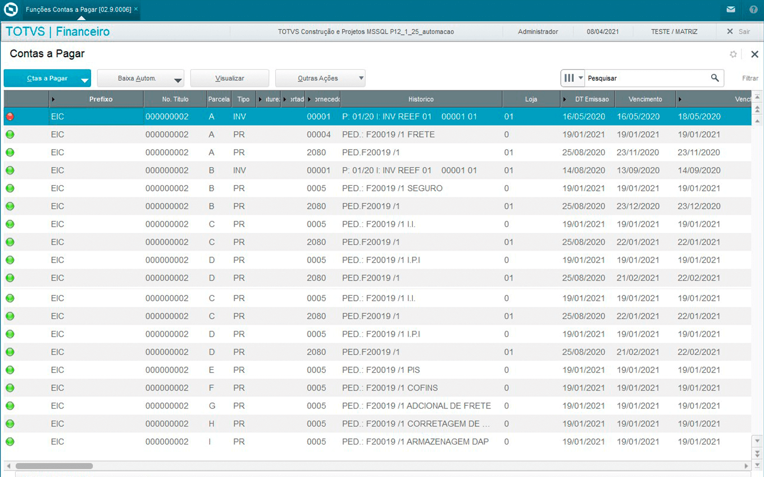
Task: Open the Outras Ações dropdown
Action: (x=361, y=79)
